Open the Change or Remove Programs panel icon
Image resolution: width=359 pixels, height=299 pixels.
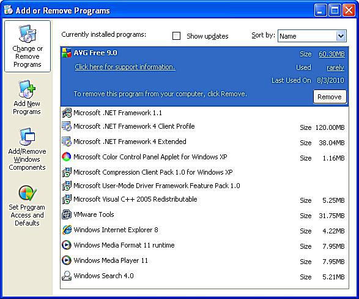click(28, 34)
